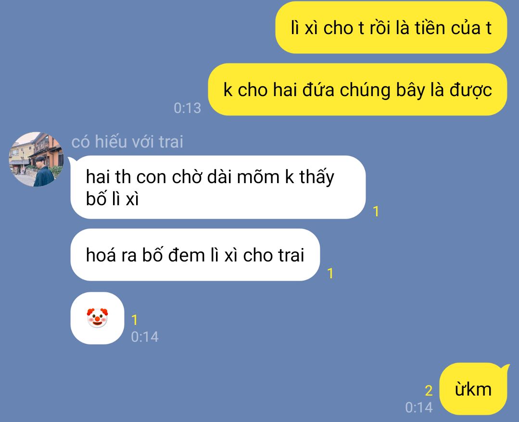Viewport: 519px width, 422px height.
Task: Tap unread count 1 beside "cho trai" message
Action: coord(330,273)
